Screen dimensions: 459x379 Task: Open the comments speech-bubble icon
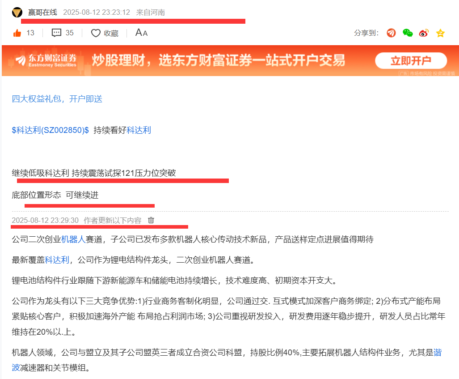click(x=56, y=33)
